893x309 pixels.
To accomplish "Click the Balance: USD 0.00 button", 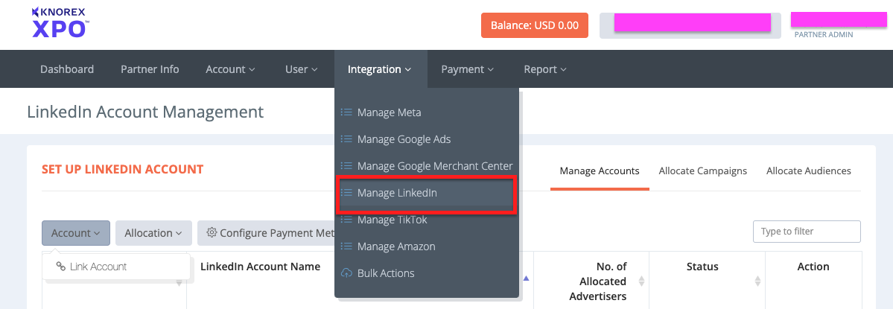I will (534, 25).
